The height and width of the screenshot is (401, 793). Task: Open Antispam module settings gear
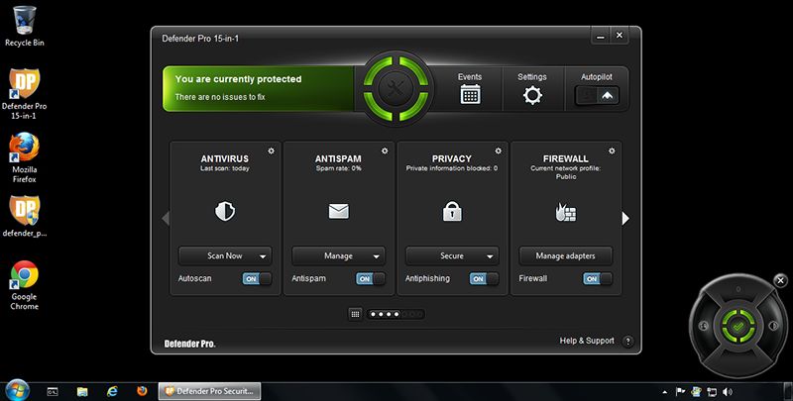pyautogui.click(x=385, y=151)
